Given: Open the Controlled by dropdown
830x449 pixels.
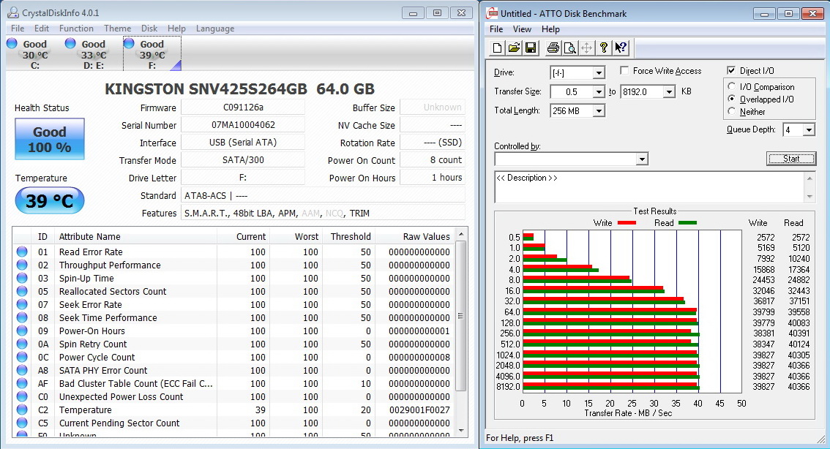Looking at the screenshot, I should [642, 159].
